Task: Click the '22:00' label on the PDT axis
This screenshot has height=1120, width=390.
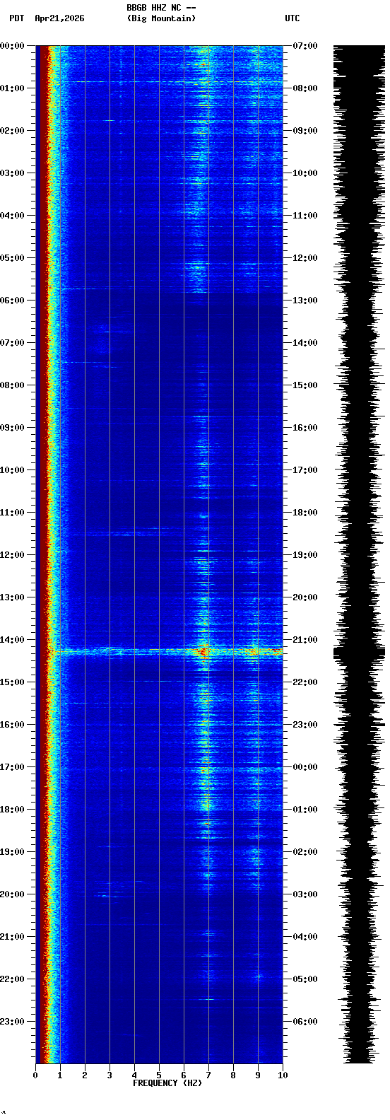Action: pyautogui.click(x=12, y=979)
